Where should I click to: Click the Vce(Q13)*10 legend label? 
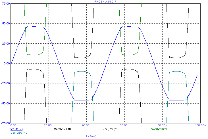[111, 129]
